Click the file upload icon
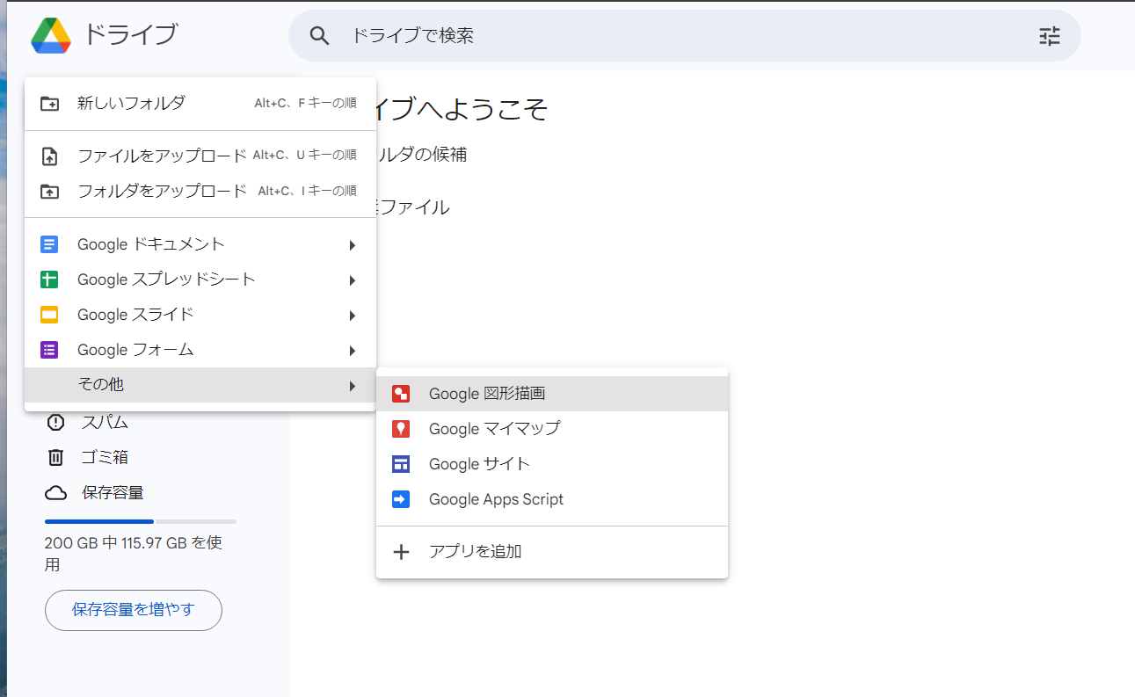Screen dimensions: 1135x697 [50, 156]
